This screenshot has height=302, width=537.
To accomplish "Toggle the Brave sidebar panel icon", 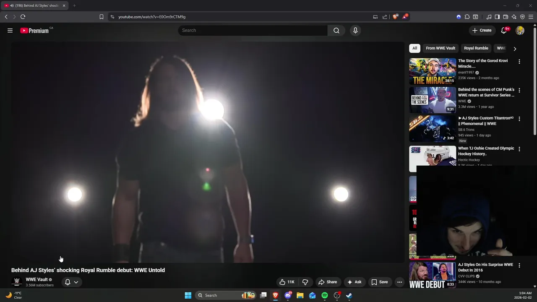I will point(497,17).
